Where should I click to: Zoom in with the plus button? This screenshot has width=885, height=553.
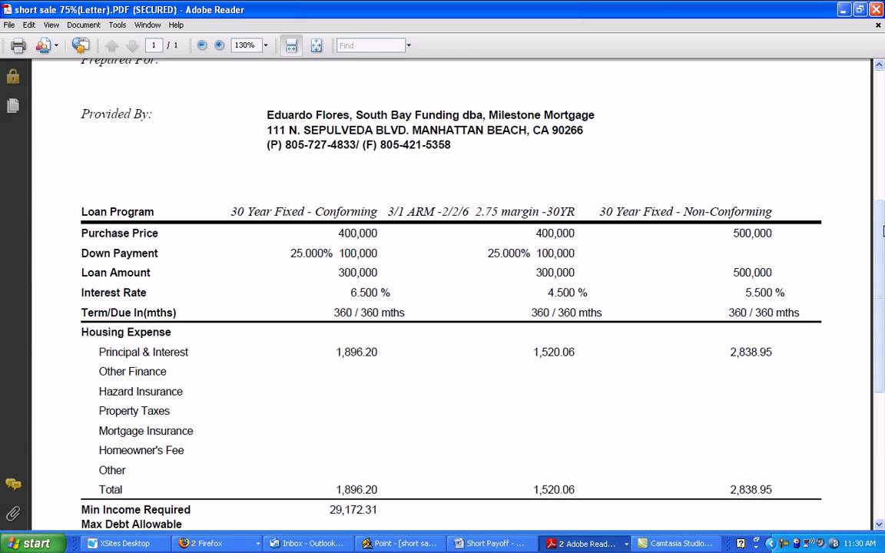(220, 45)
